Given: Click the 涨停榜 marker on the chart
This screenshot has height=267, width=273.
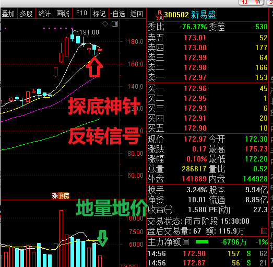Looking at the screenshot, I should coord(61,196).
